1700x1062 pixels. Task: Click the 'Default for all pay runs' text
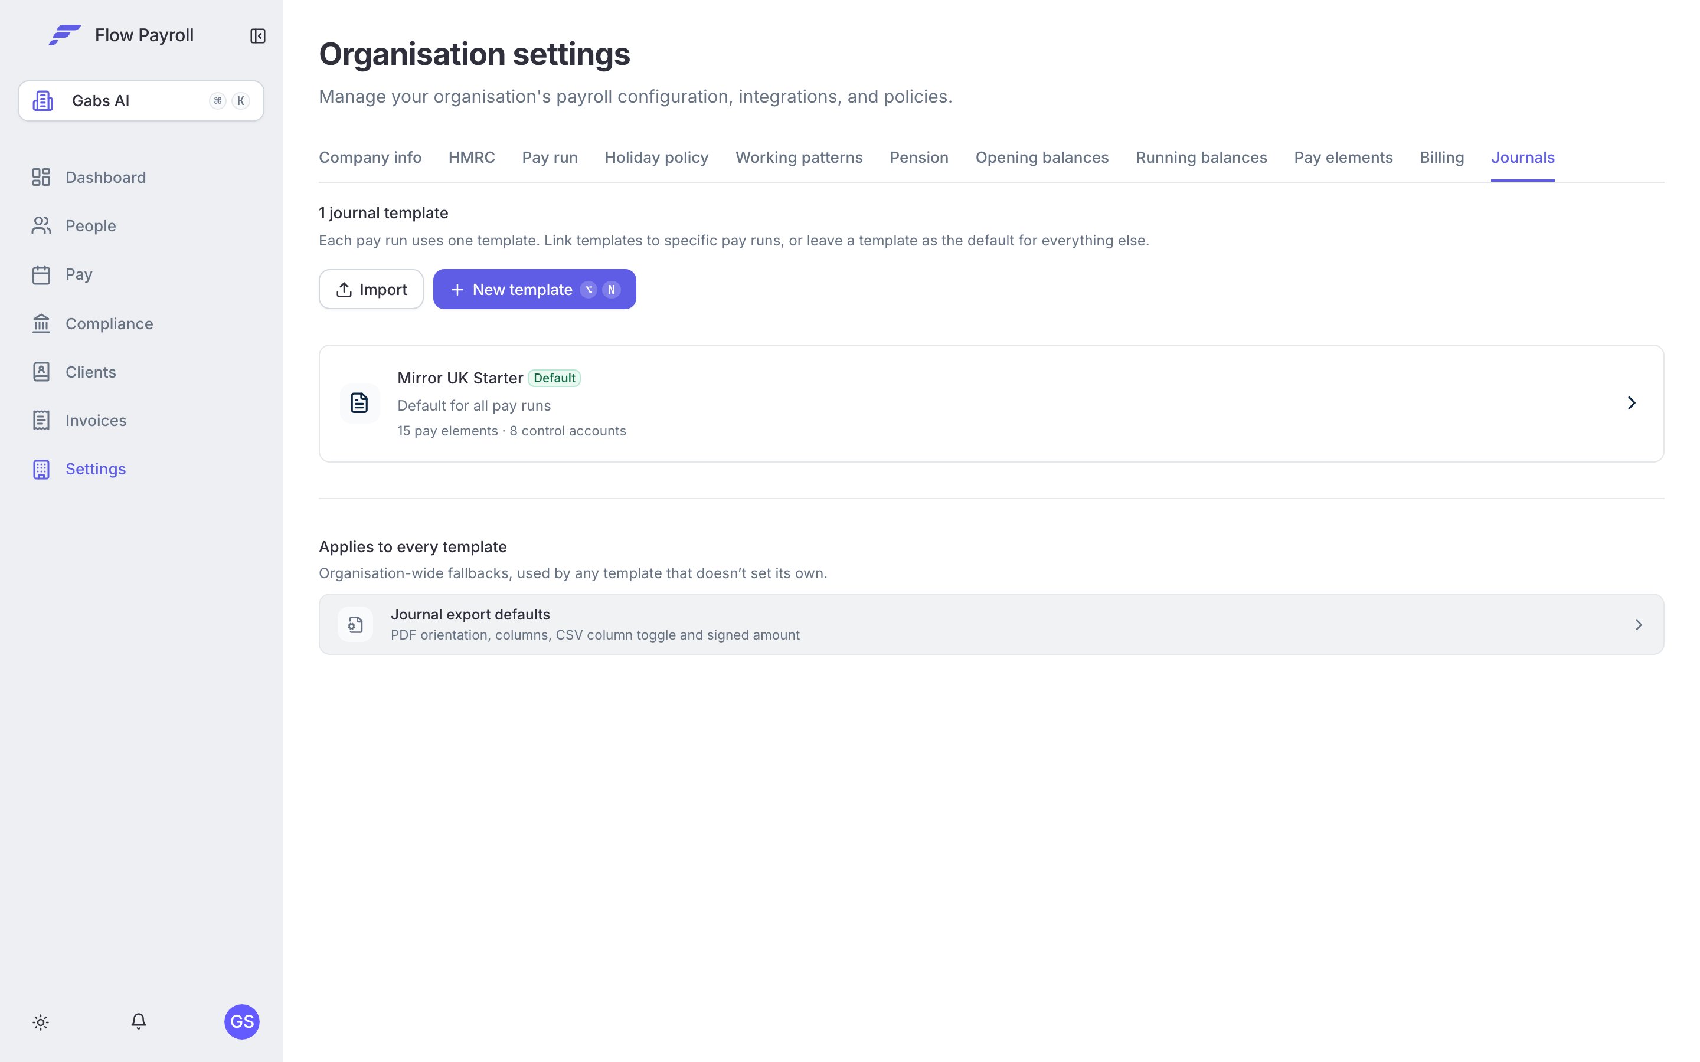474,405
